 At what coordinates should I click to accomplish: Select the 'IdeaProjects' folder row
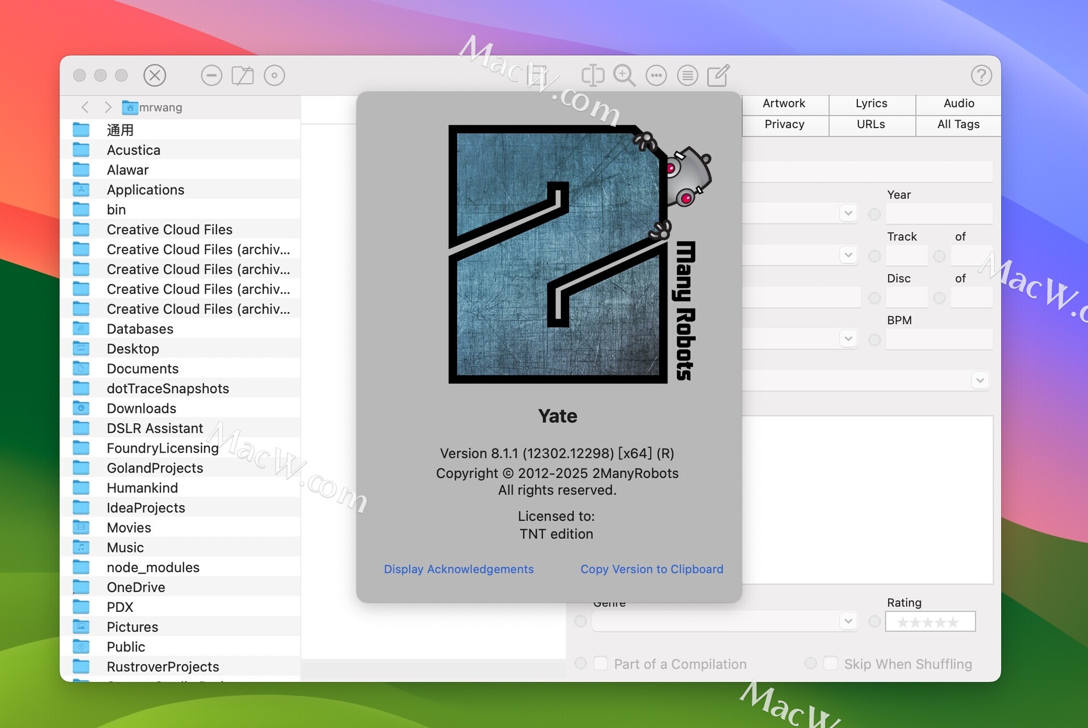pos(180,508)
